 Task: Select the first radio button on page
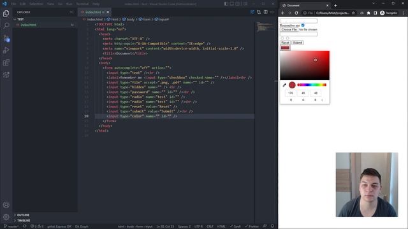click(282, 38)
